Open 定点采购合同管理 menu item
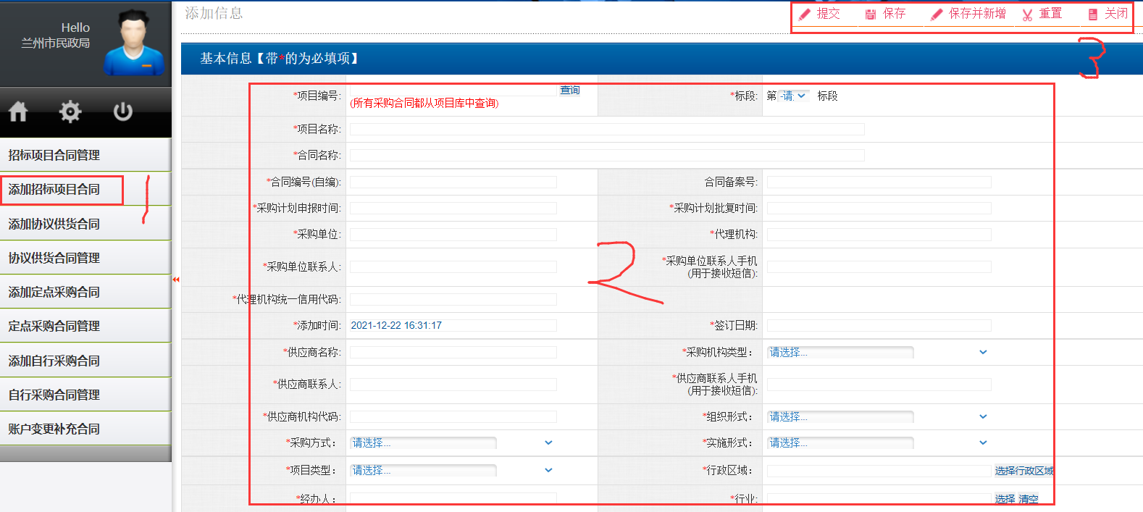 pyautogui.click(x=85, y=326)
